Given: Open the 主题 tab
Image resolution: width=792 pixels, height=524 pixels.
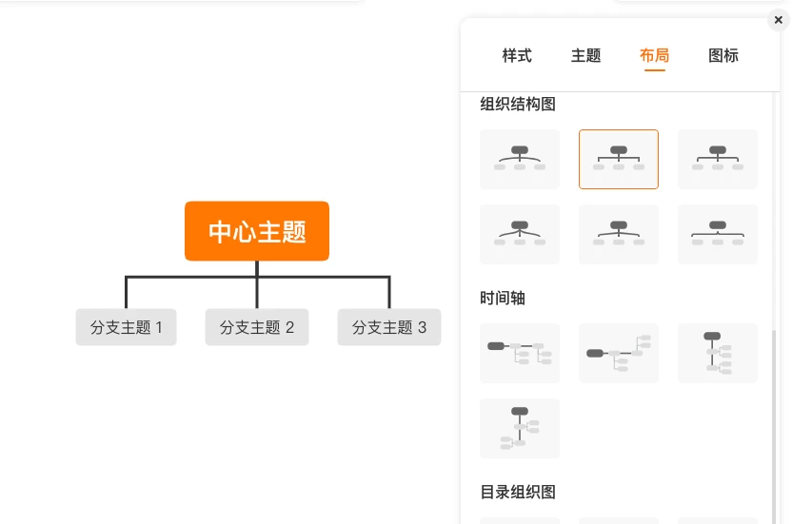Looking at the screenshot, I should coord(586,55).
